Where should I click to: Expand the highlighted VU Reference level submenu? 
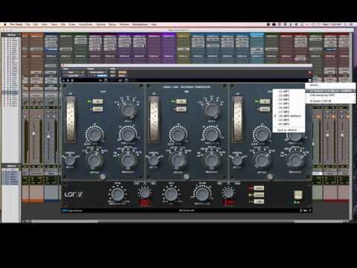[x=330, y=91]
